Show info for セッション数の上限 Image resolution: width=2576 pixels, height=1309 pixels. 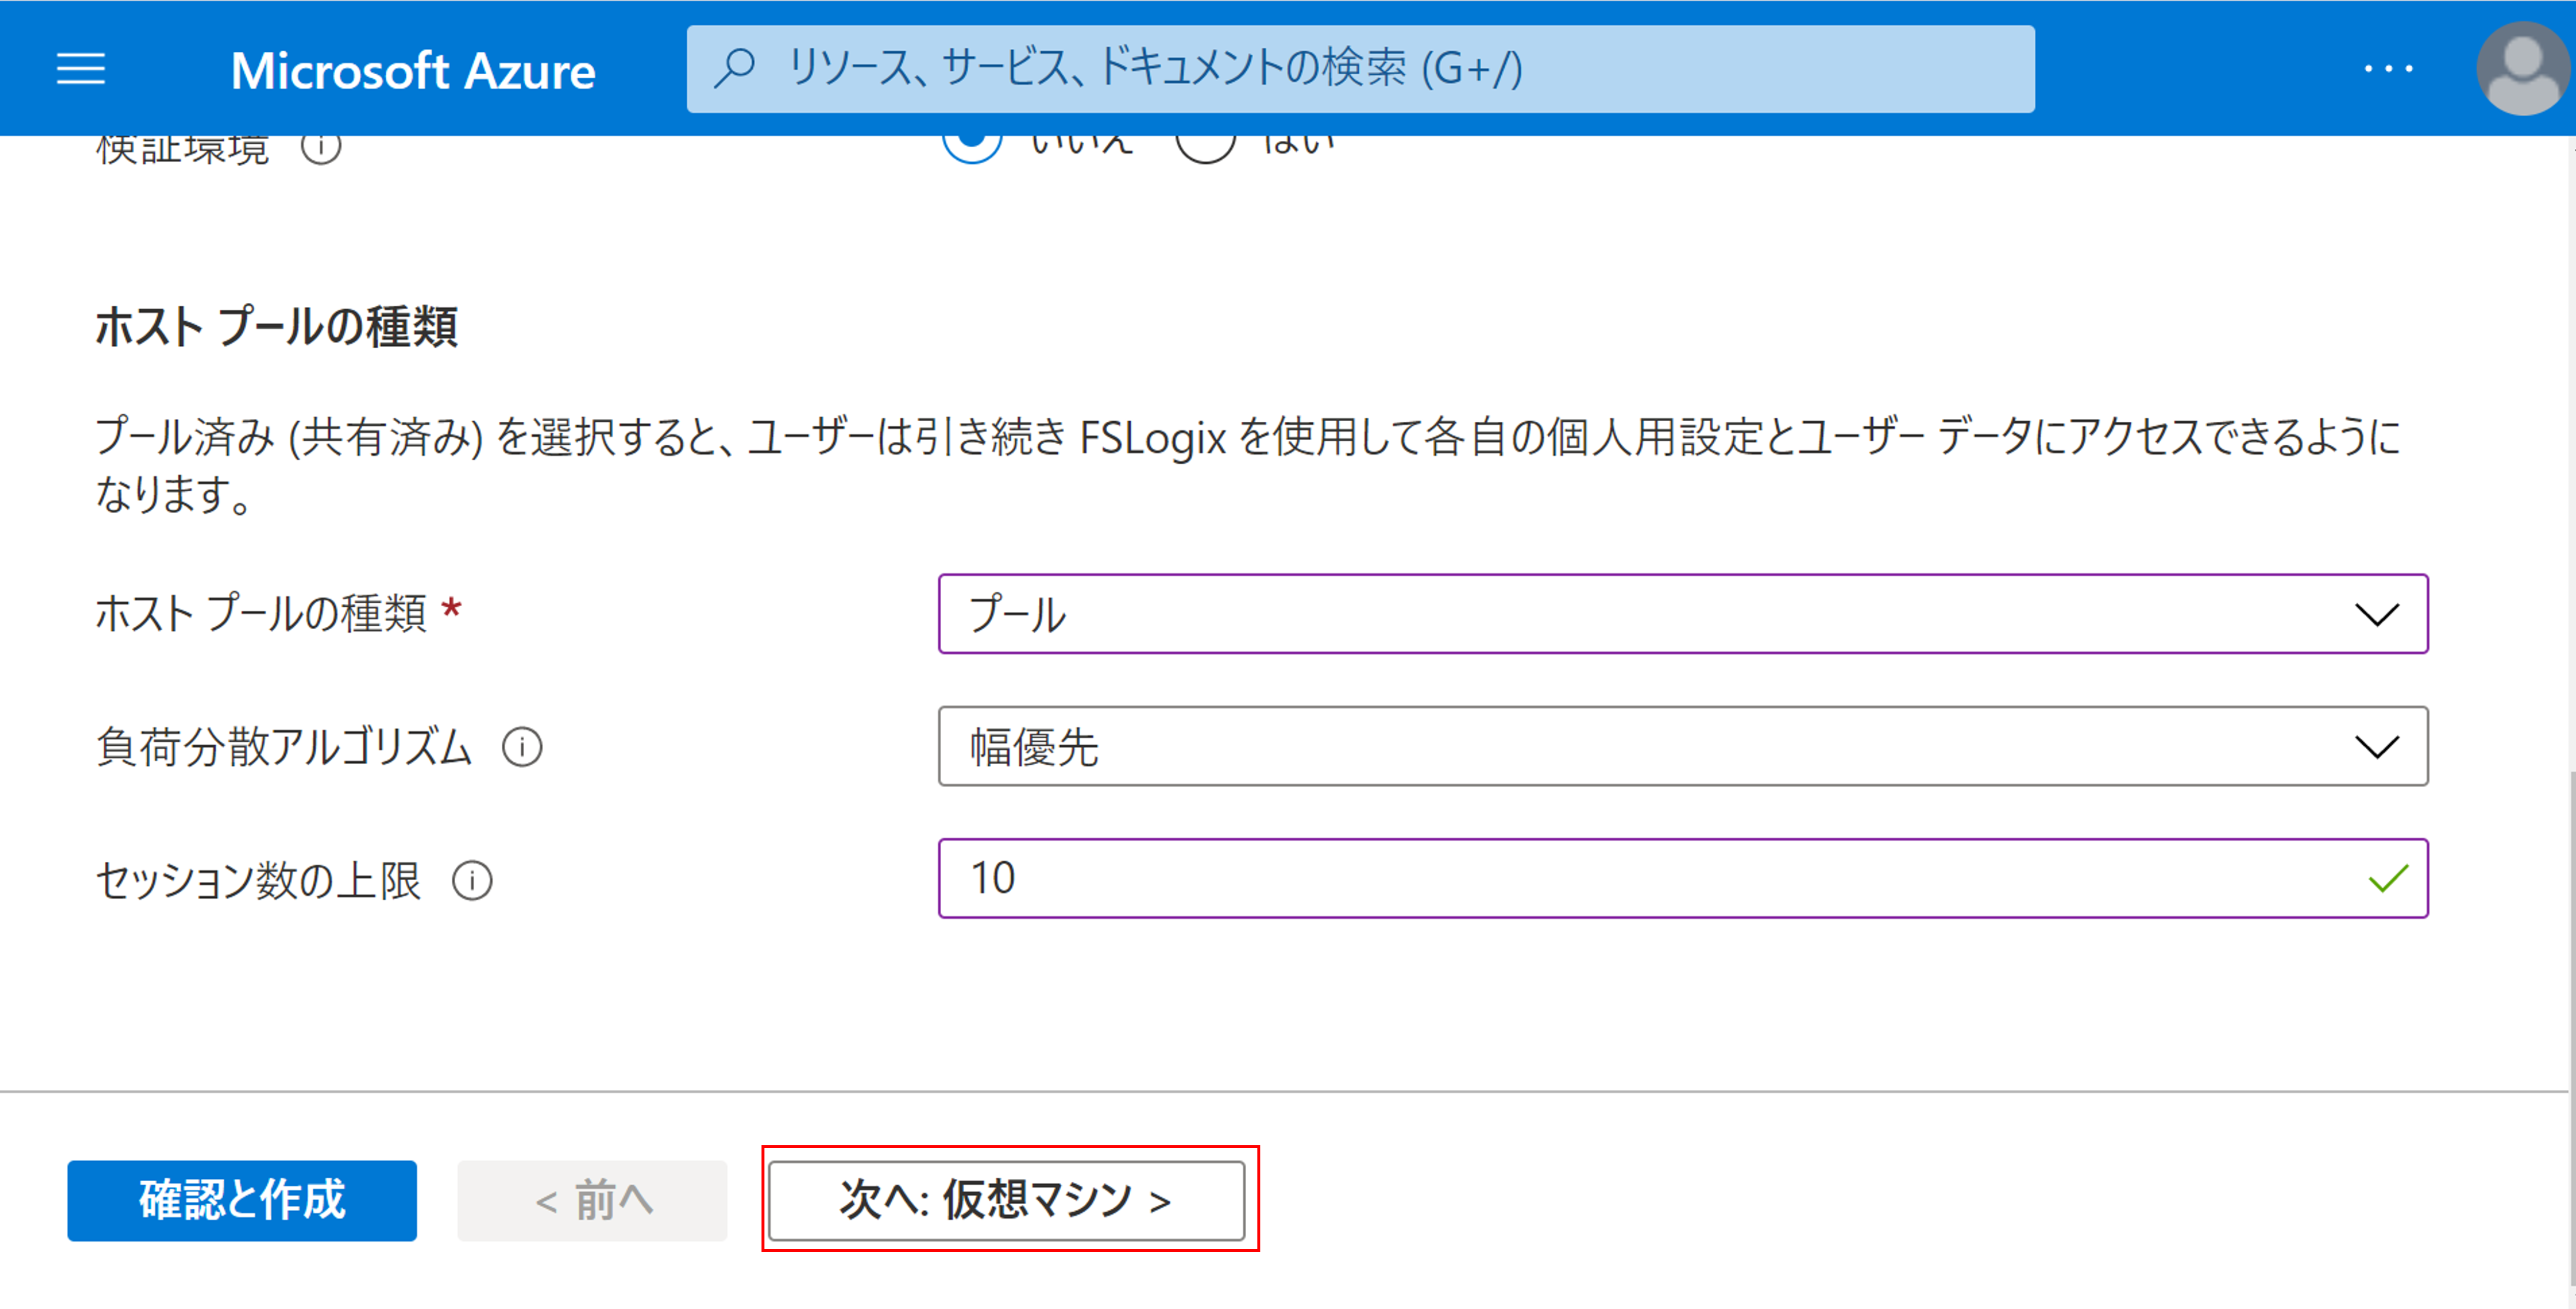click(x=472, y=881)
